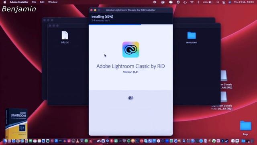Open Control Center in the menu bar
The height and width of the screenshot is (145, 257).
tap(224, 2)
